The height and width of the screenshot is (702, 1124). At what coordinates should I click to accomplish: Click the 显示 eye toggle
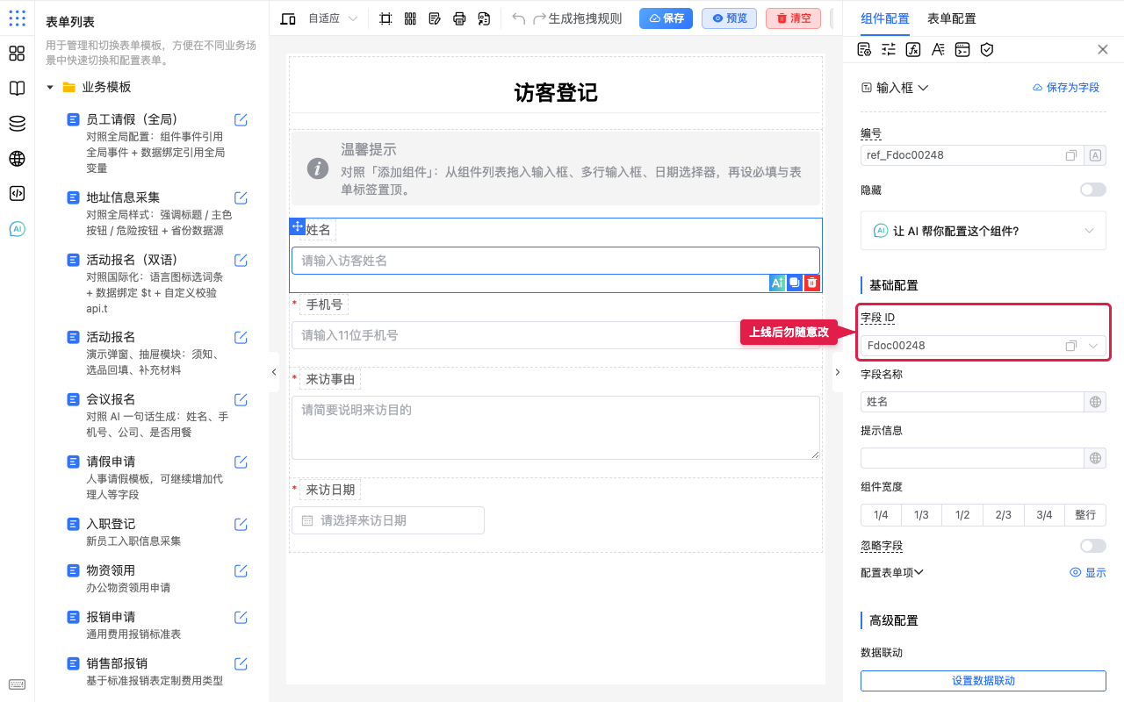pyautogui.click(x=1087, y=572)
